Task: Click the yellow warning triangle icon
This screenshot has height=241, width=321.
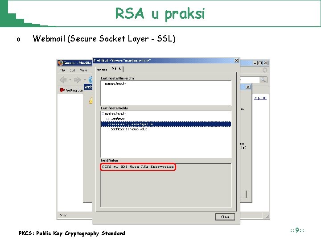Action: (x=91, y=100)
